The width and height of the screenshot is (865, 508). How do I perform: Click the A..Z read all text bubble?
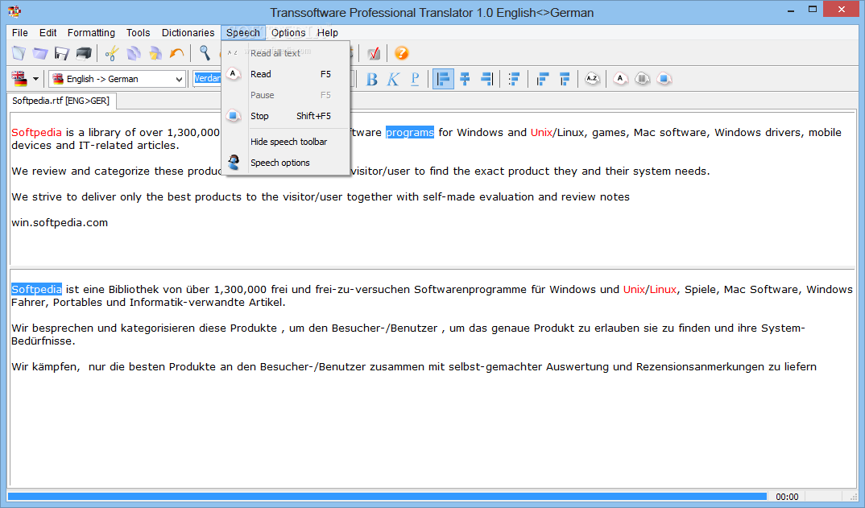593,79
